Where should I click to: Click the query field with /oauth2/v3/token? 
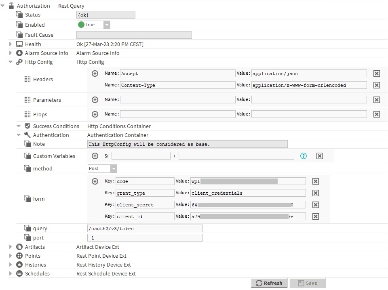[145, 229]
